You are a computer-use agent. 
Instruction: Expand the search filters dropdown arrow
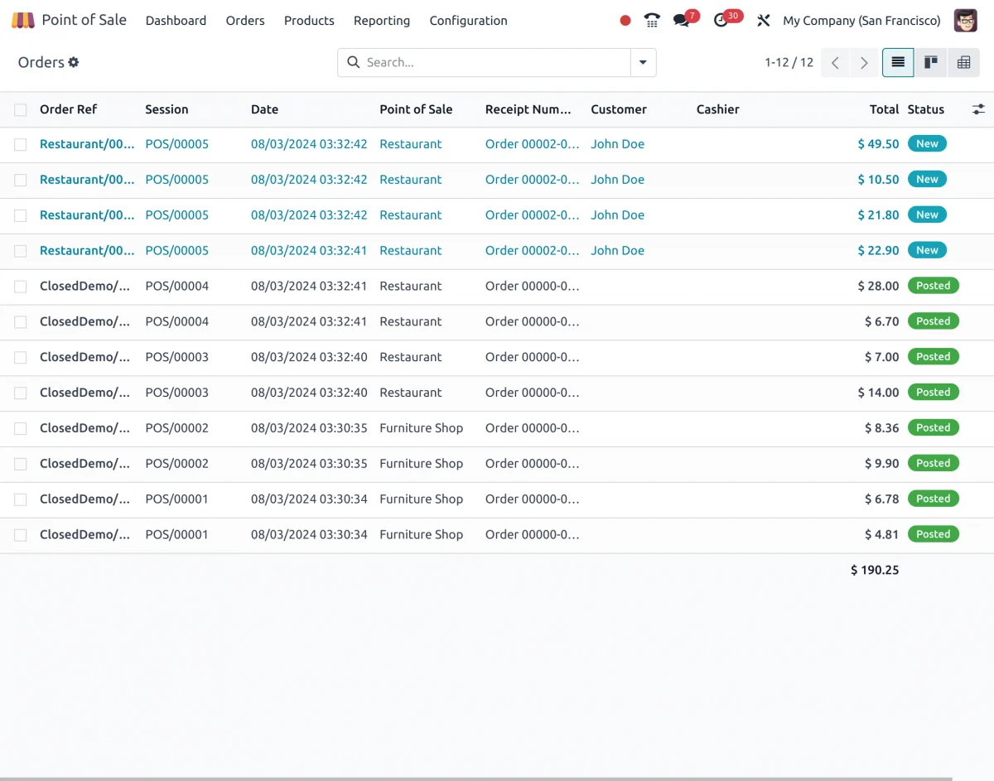[x=643, y=62]
